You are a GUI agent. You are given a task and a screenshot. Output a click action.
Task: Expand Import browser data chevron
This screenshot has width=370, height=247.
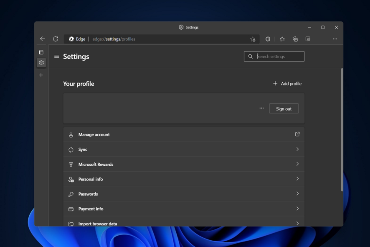(297, 223)
